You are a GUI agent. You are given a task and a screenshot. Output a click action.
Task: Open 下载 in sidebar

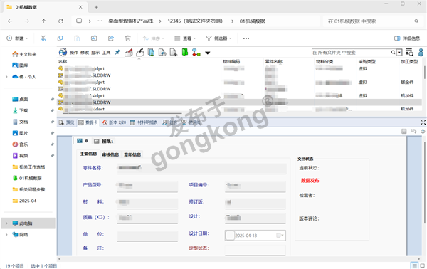click(21, 110)
